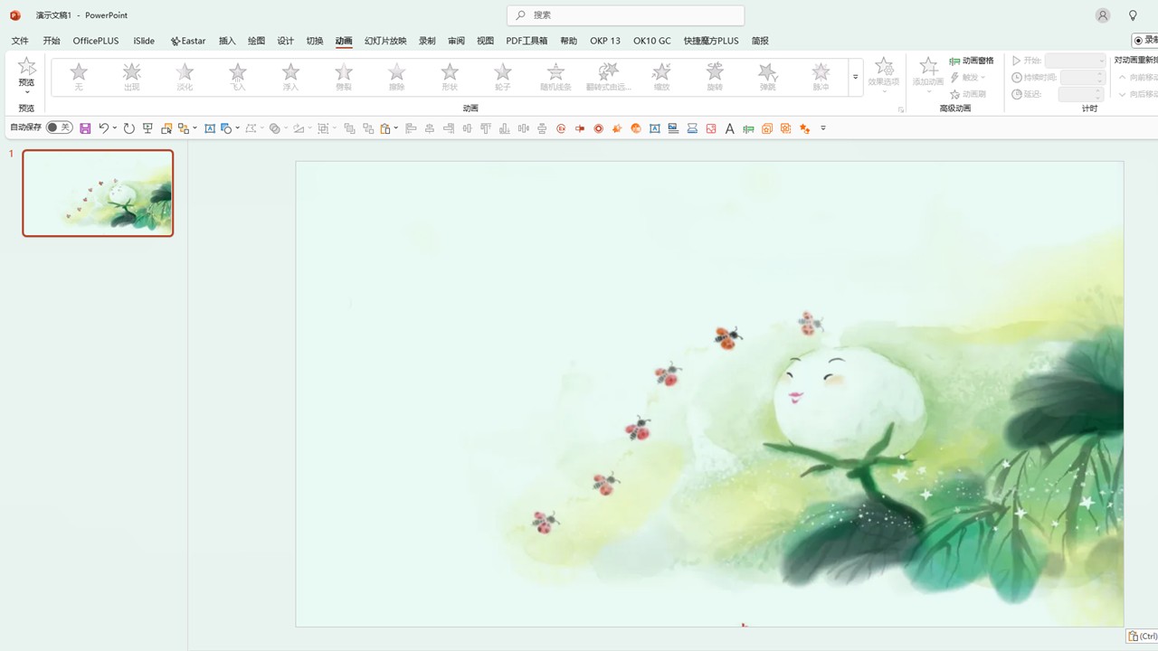Click the large letter A font icon

point(730,128)
